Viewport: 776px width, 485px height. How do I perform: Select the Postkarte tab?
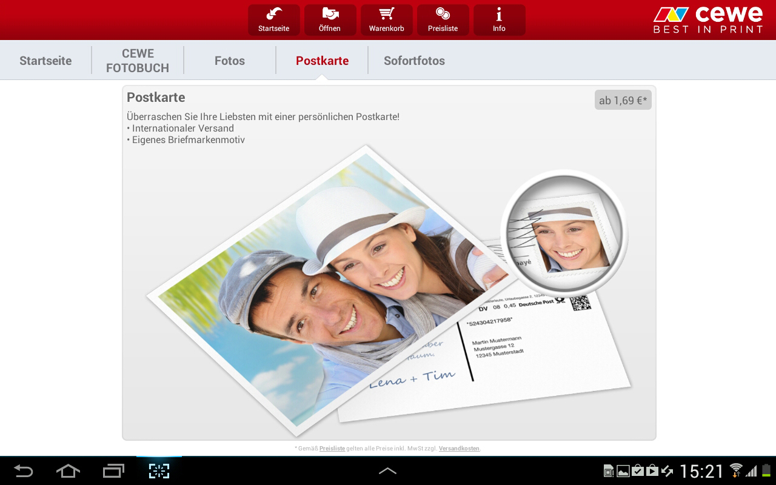pyautogui.click(x=322, y=61)
